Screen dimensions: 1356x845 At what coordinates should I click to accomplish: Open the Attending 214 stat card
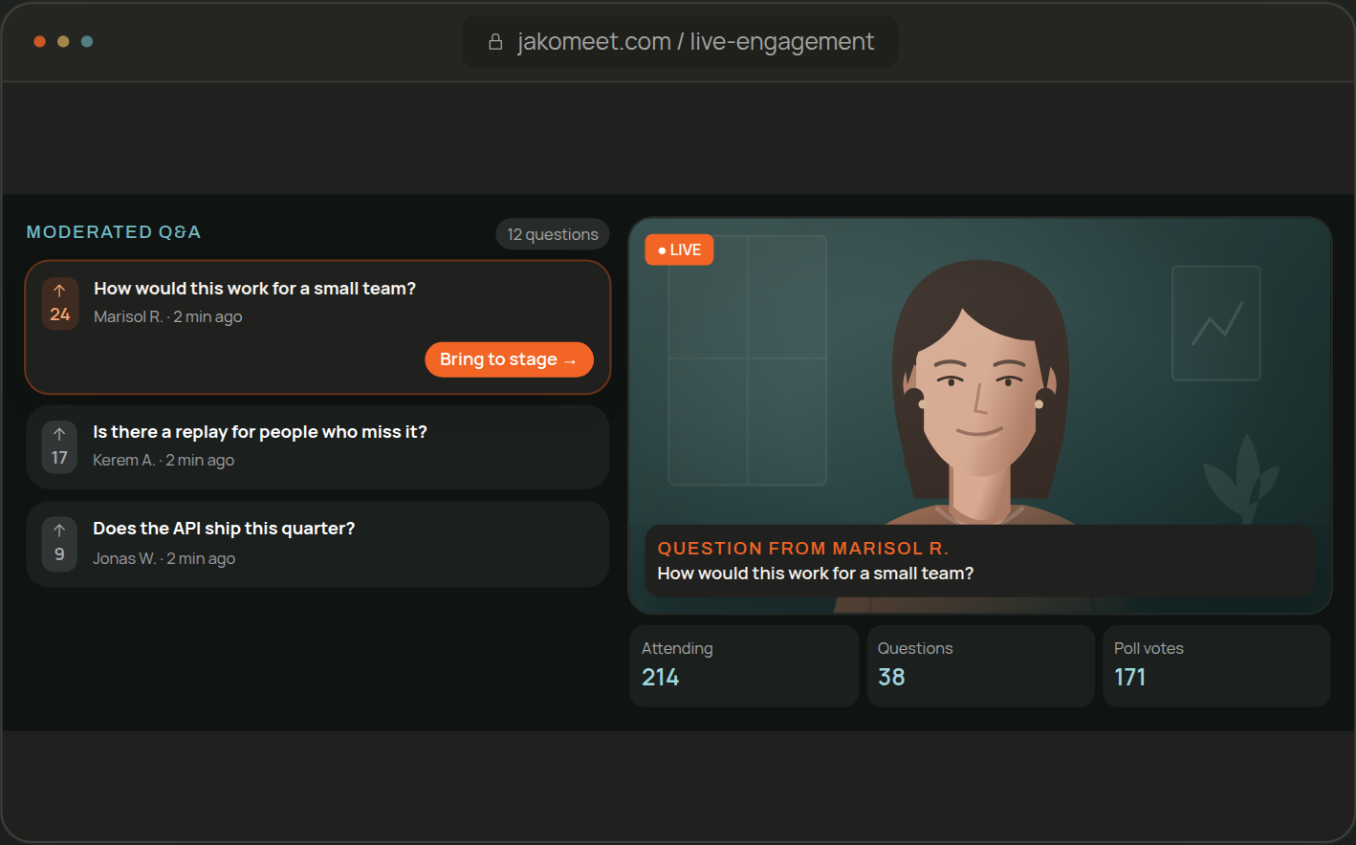744,666
